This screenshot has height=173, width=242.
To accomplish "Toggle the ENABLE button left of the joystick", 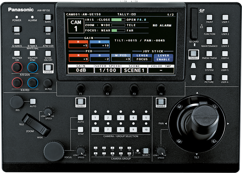I will [x=161, y=103].
